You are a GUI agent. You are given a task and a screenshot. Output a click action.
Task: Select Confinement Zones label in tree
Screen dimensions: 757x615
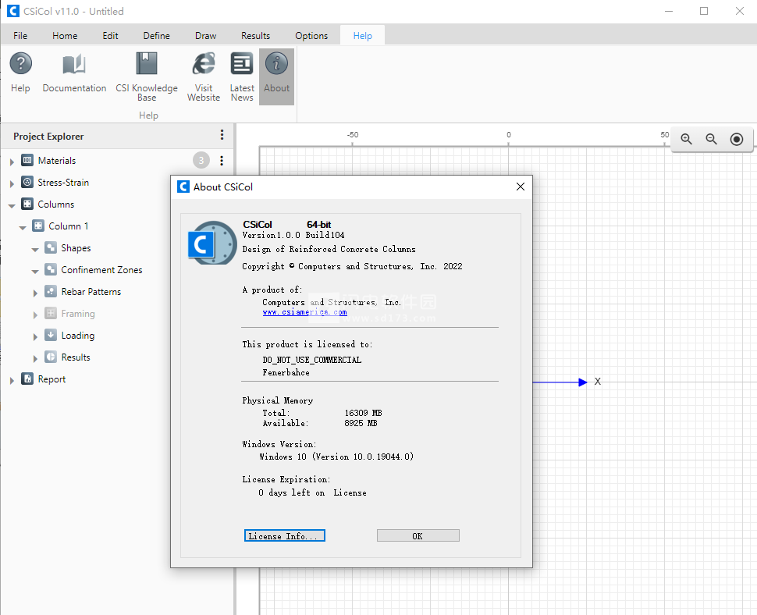point(102,270)
